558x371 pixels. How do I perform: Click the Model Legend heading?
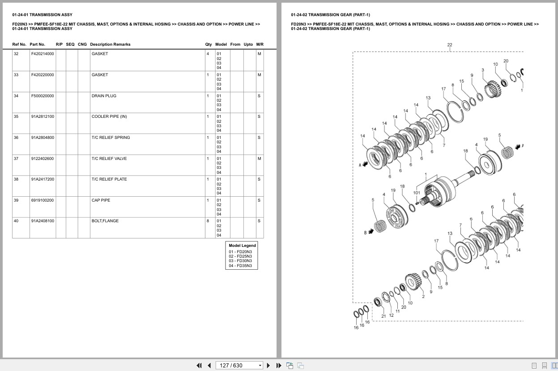tap(242, 246)
